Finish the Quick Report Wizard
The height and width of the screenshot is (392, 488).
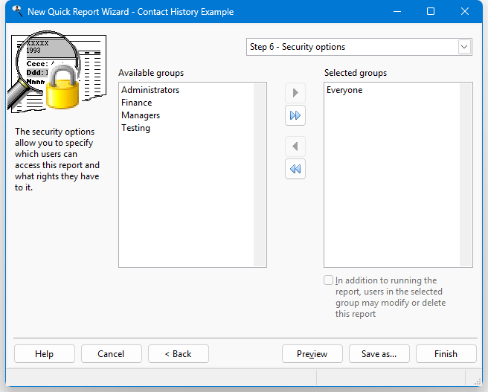tap(446, 354)
